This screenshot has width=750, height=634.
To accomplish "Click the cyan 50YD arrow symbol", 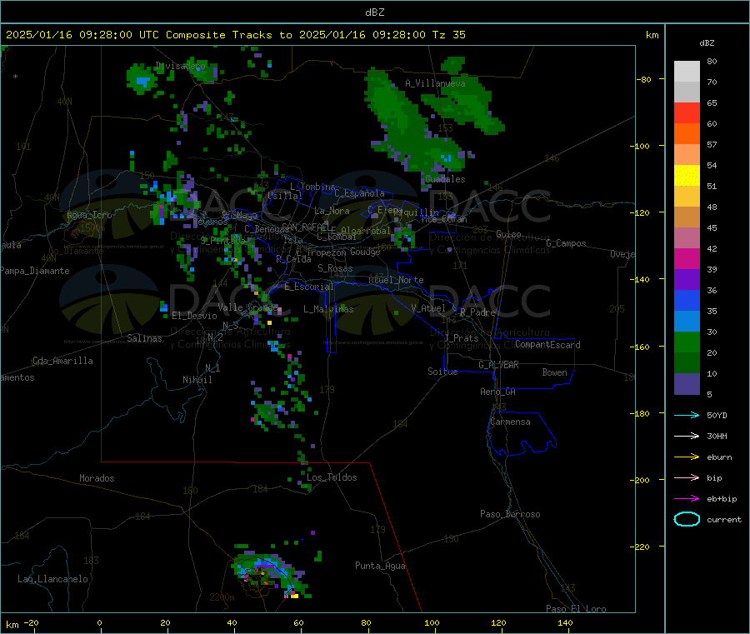I will 687,415.
